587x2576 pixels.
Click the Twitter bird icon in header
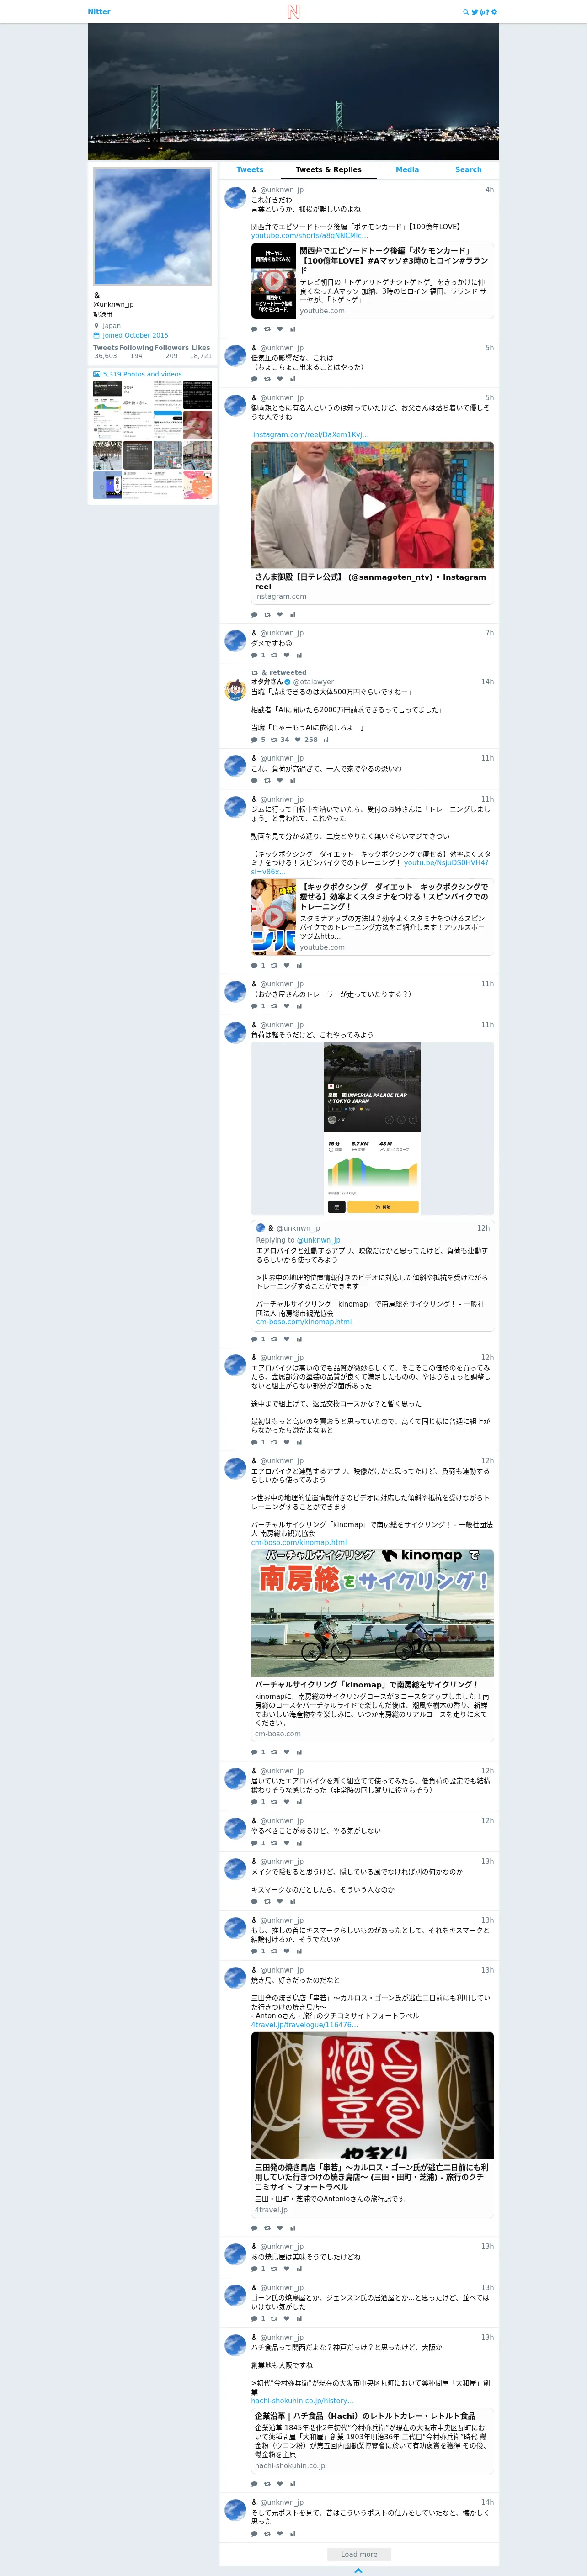[475, 12]
